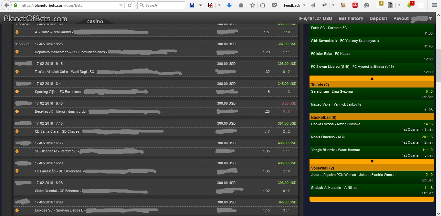This screenshot has width=441, height=216.
Task: Open the Firefox hamburger menu
Action: 434,5
